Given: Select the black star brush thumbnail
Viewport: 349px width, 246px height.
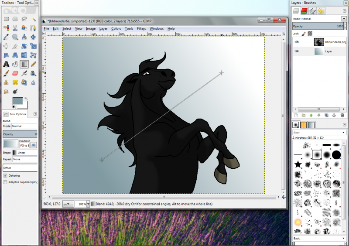Looking at the screenshot, I should tap(298, 165).
